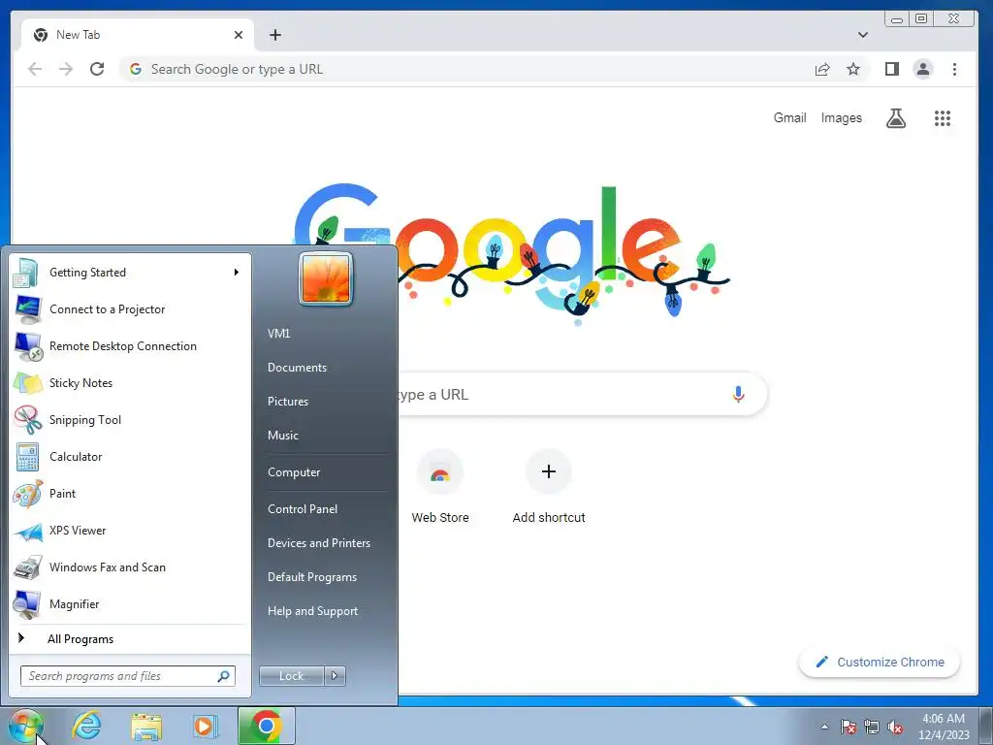This screenshot has height=745, width=993.
Task: Open Search Labs flask icon
Action: (895, 117)
